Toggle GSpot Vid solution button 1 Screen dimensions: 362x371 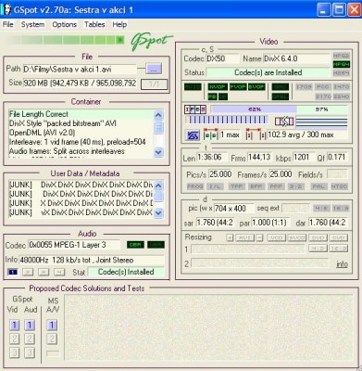[14, 326]
